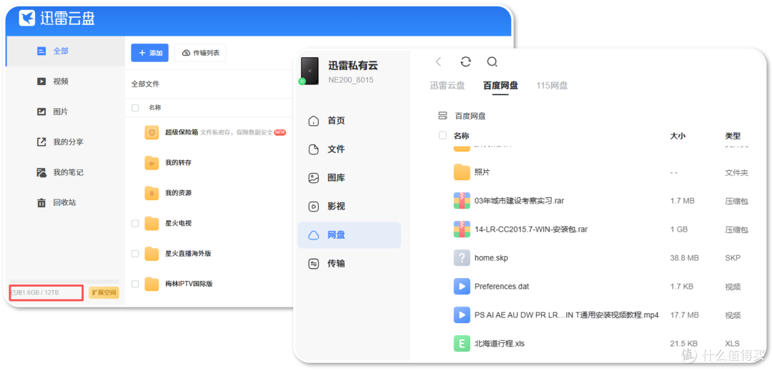Toggle select-all checkbox beside 名称 in 迅雷云盘
772x371 pixels.
pos(135,108)
